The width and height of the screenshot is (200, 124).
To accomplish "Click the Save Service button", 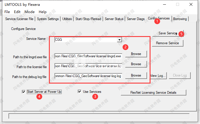I will 168,33.
